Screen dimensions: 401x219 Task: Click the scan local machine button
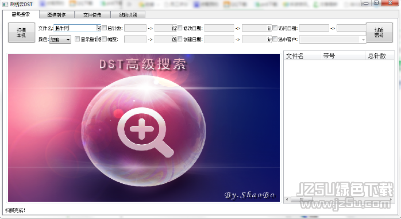tap(21, 33)
